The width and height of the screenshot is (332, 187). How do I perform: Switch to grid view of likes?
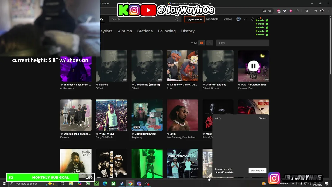click(x=202, y=43)
